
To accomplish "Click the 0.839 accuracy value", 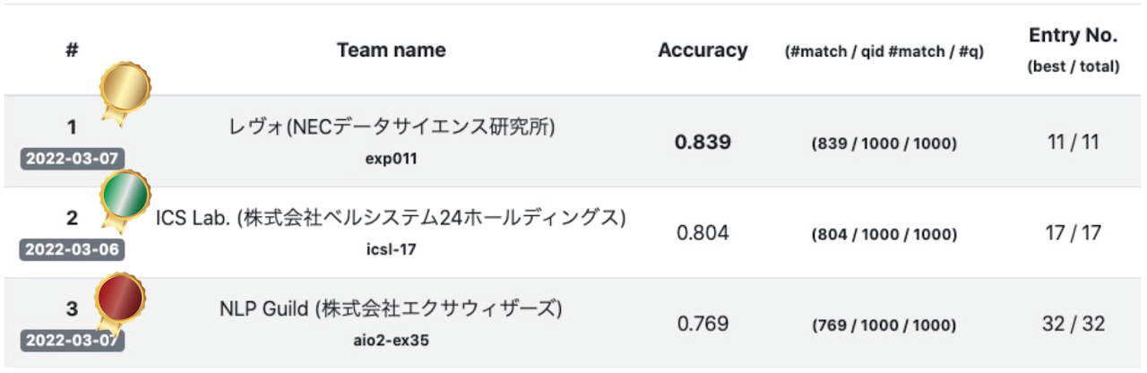I will [x=703, y=142].
